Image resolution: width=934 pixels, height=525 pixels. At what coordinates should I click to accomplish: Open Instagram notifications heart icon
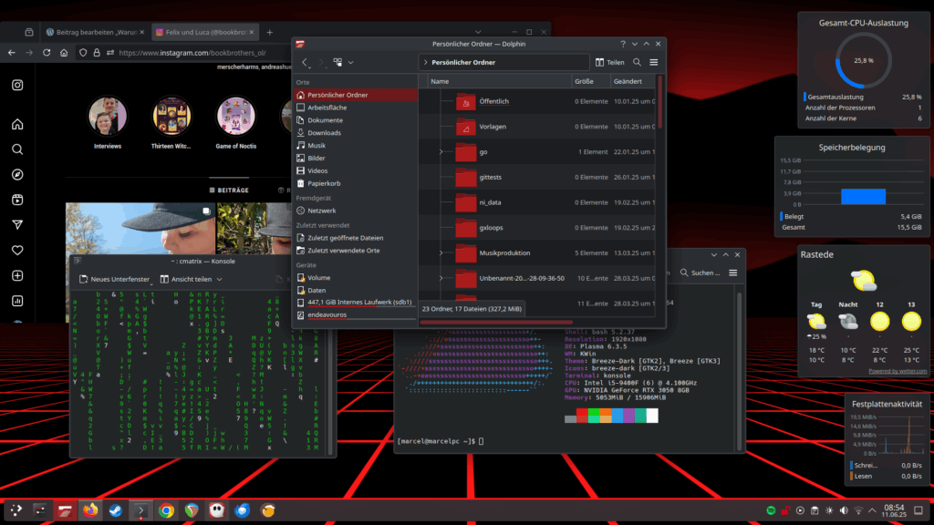17,251
